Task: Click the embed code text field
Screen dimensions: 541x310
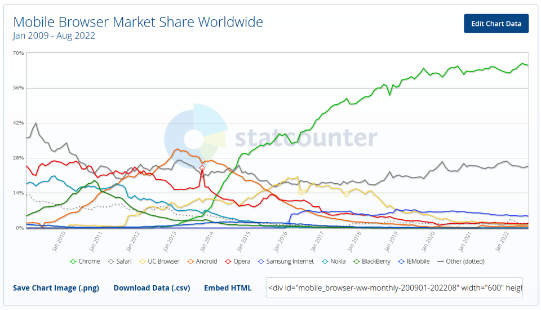Action: click(394, 287)
